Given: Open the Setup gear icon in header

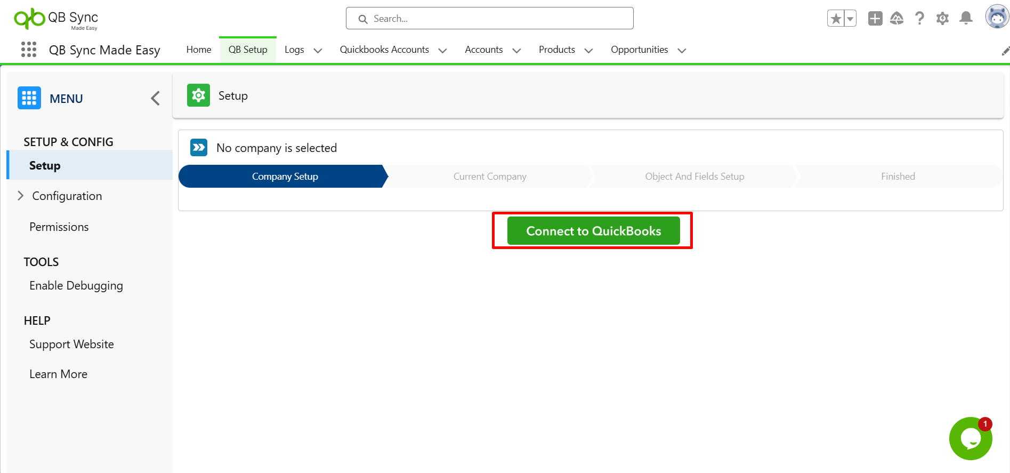Looking at the screenshot, I should click(x=942, y=19).
